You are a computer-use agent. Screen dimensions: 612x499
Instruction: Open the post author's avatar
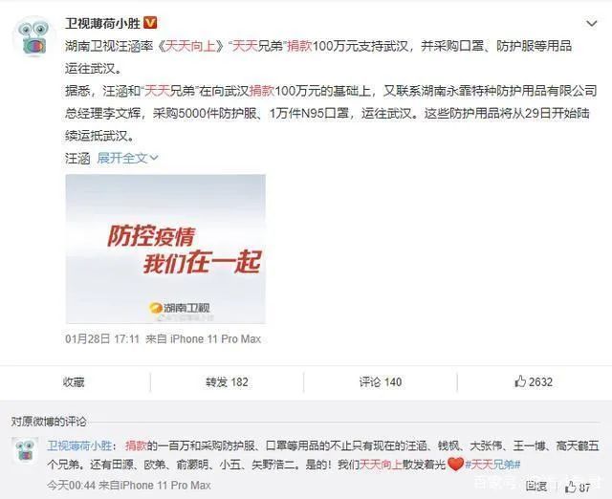(34, 36)
